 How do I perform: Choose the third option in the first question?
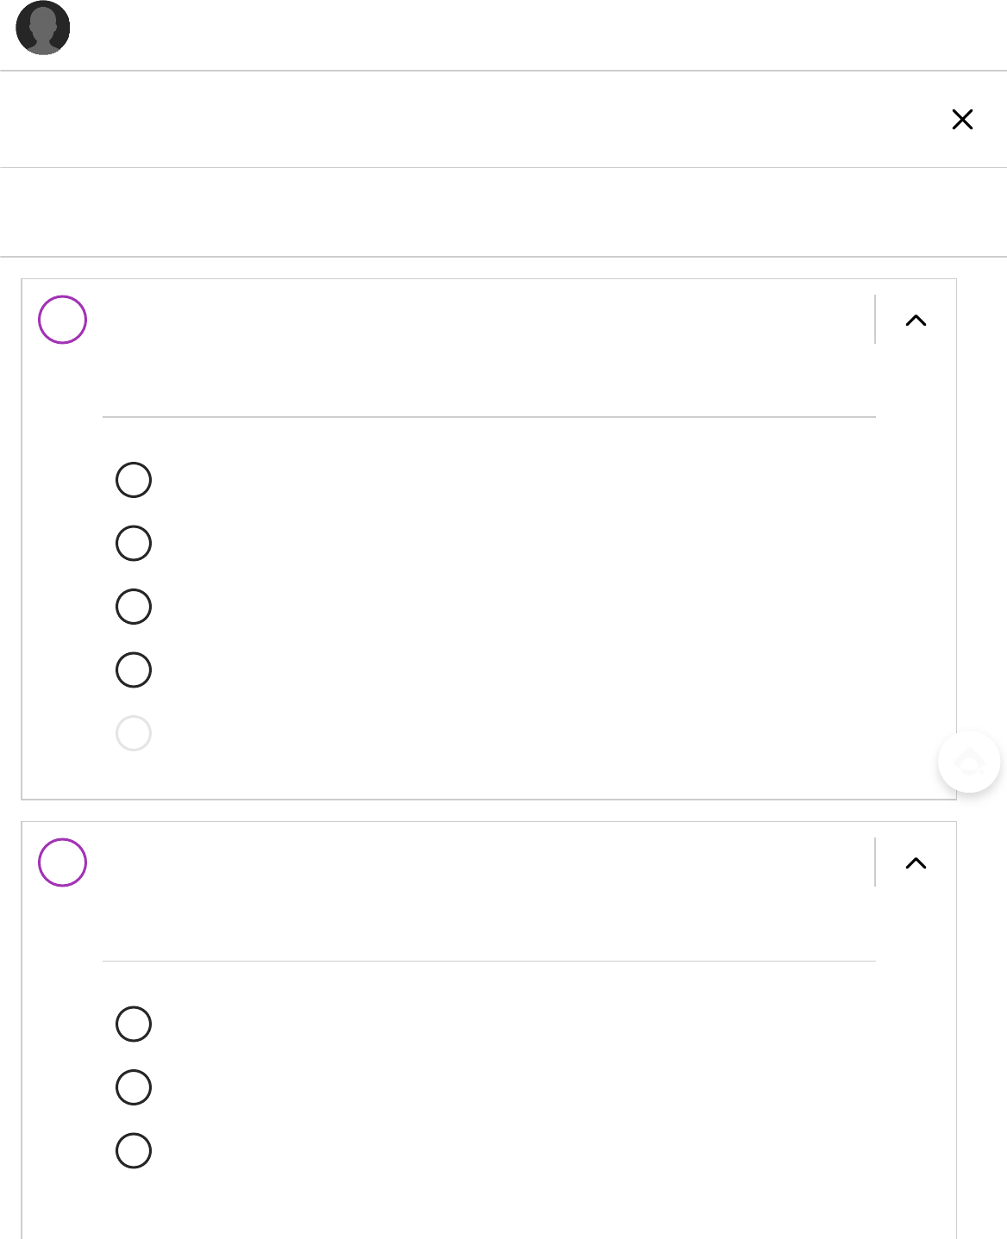pyautogui.click(x=134, y=607)
